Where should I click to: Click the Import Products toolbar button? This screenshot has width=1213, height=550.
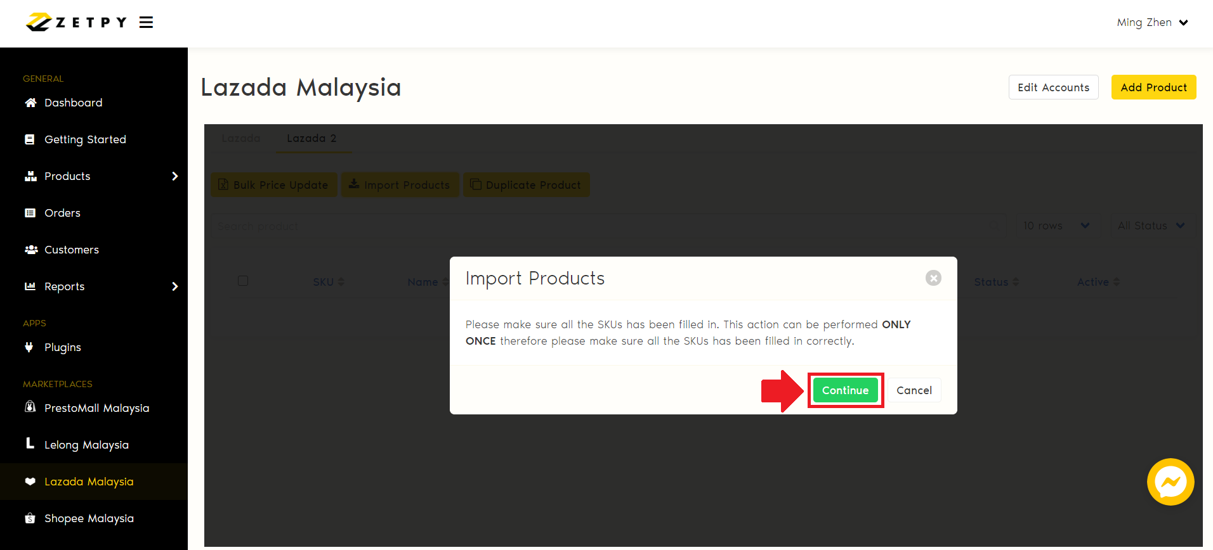tap(400, 185)
